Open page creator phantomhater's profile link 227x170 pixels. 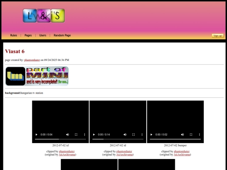pyautogui.click(x=32, y=60)
